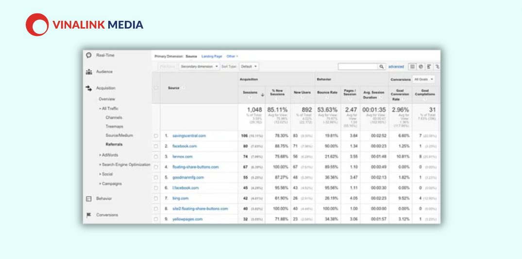522x259 pixels.
Task: Click help icon under Bounce Rate
Action: pos(327,97)
